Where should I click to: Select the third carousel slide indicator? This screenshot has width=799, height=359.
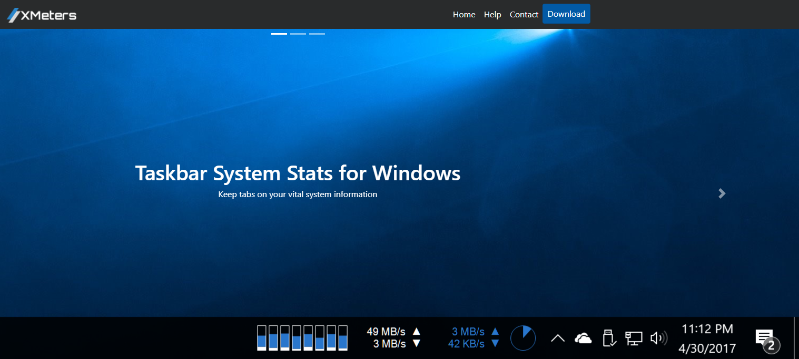(317, 34)
